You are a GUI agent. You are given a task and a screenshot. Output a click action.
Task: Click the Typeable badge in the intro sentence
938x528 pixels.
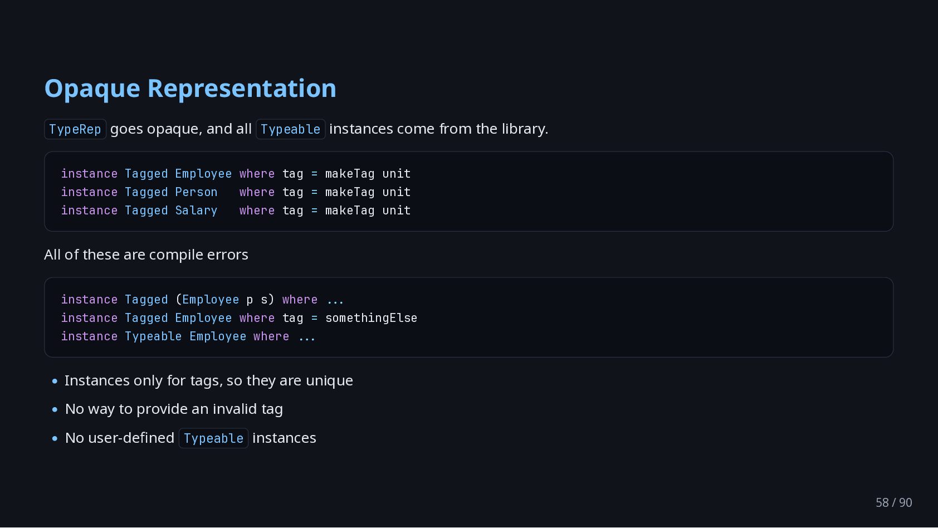click(291, 129)
